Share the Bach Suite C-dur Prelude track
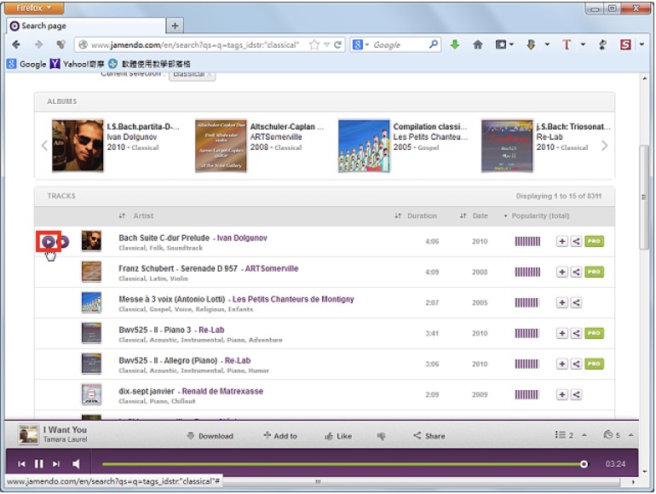656x494 pixels. [x=576, y=241]
